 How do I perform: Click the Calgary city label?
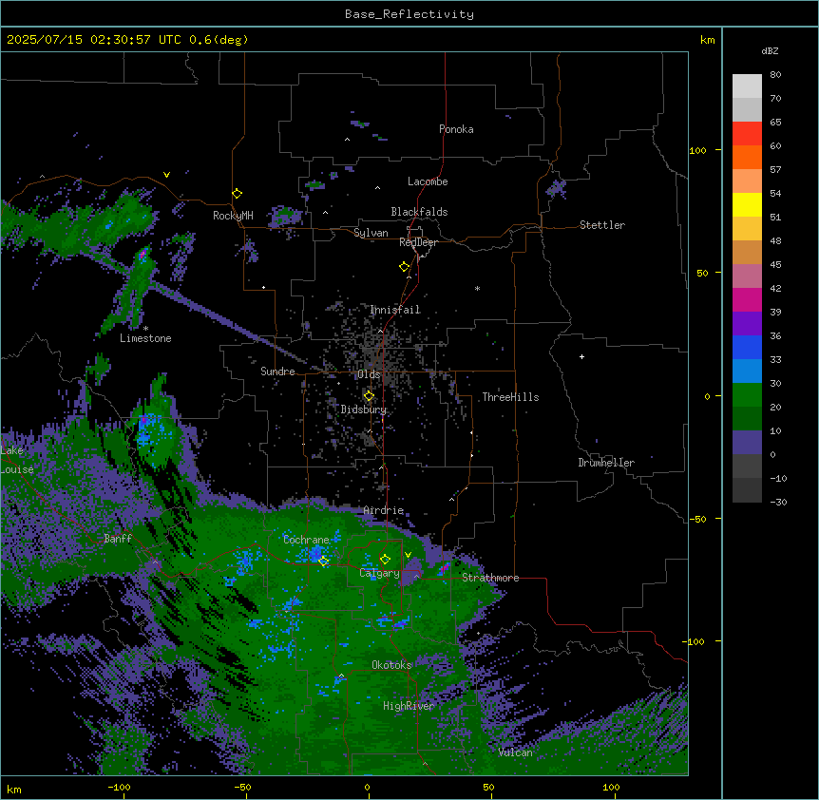tap(379, 573)
